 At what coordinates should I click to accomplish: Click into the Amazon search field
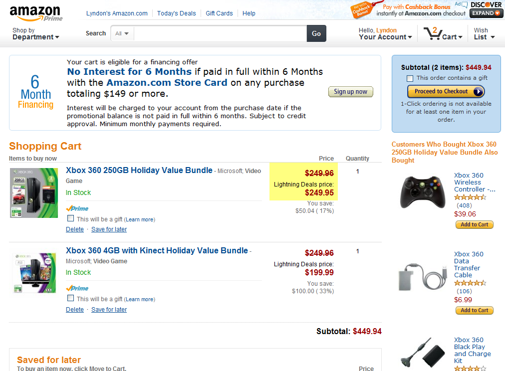coord(220,33)
